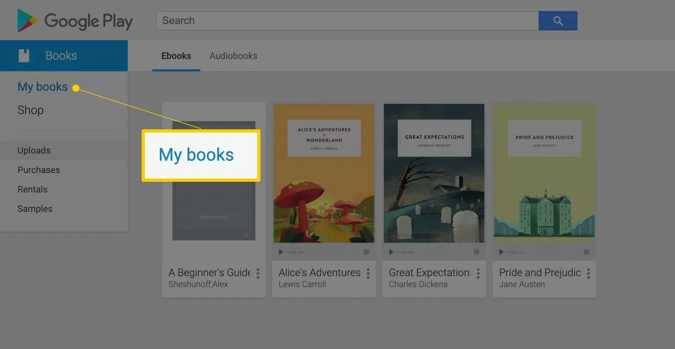Click author name Charles Dickens
This screenshot has width=675, height=349.
click(418, 284)
